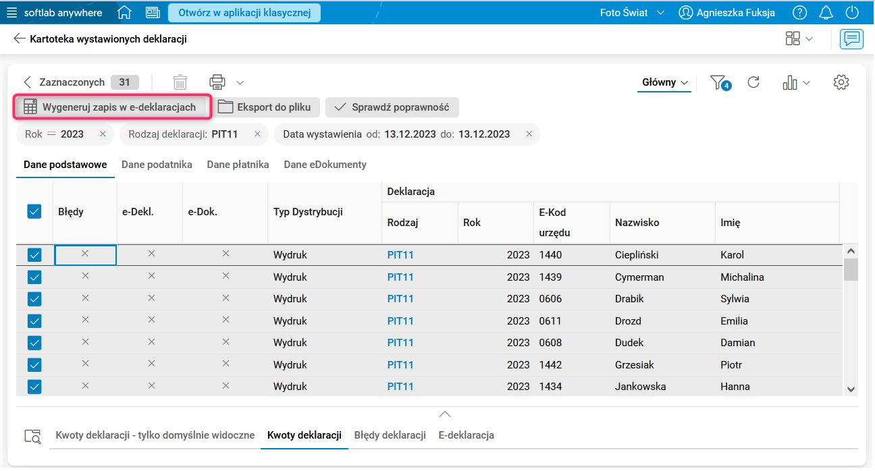This screenshot has width=875, height=471.
Task: Expand the printer options arrow
Action: (240, 83)
